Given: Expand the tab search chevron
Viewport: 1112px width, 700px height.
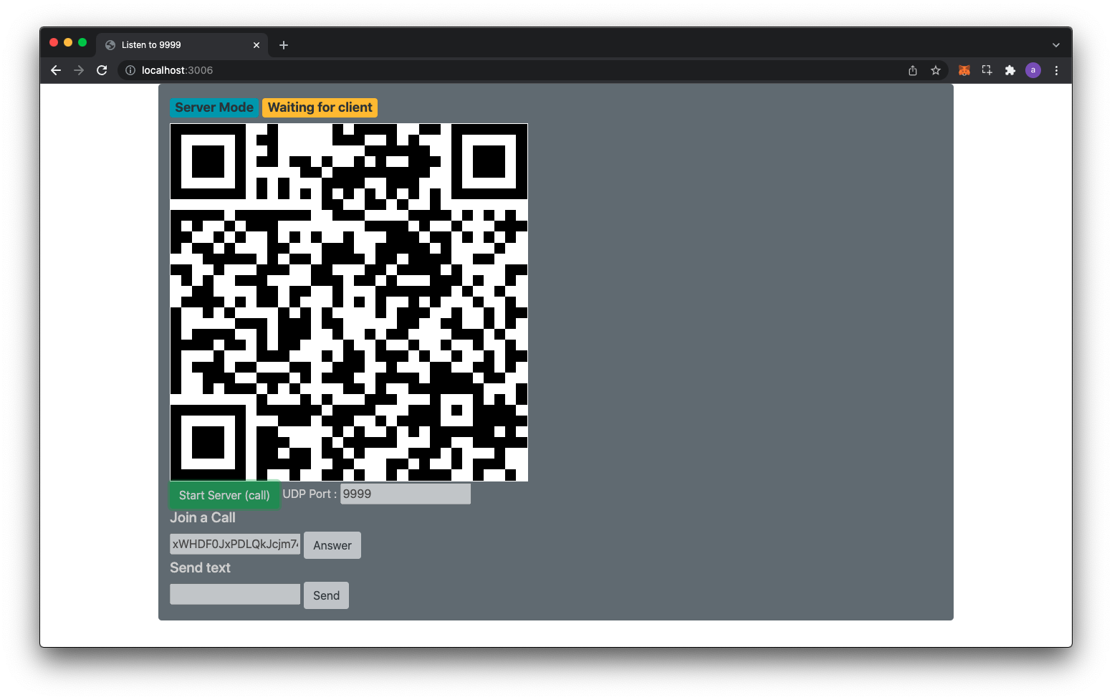Looking at the screenshot, I should point(1055,45).
